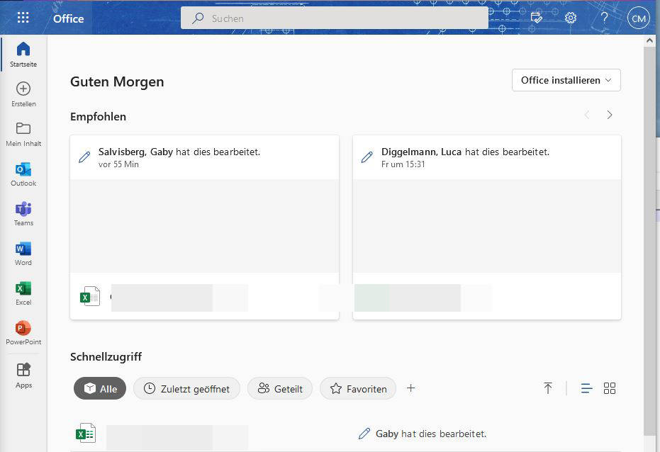Launch PowerPoint from sidebar
660x452 pixels.
(x=23, y=332)
